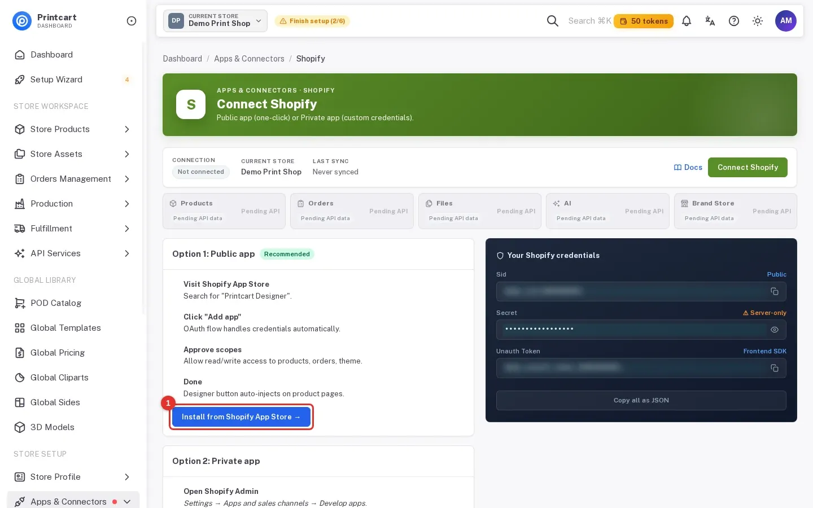Click the Search ⌘K field
Viewport: 813px width, 508px height.
coord(589,21)
